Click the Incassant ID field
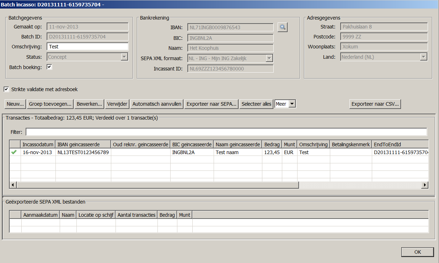439x263 pixels. 231,69
